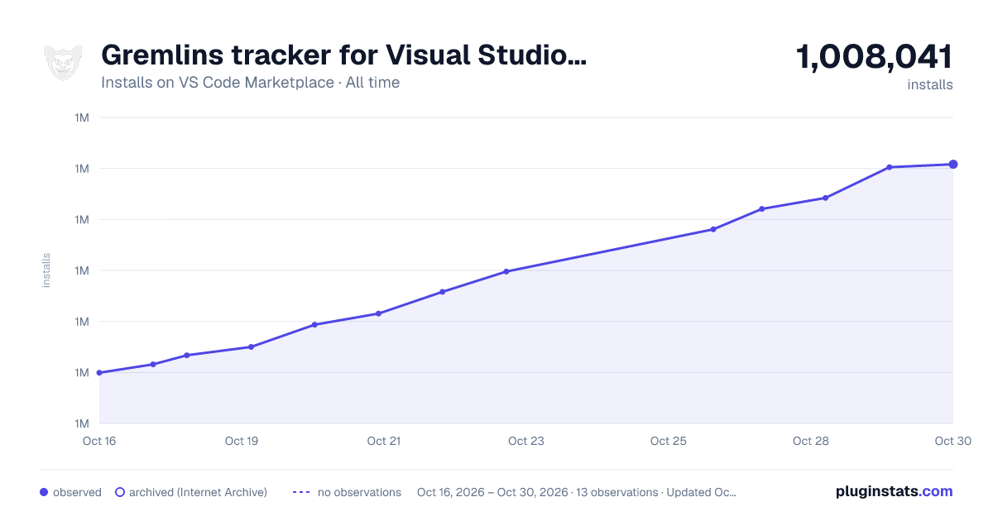993x521 pixels.
Task: Click the Gremlins cat logo icon
Action: pos(63,63)
